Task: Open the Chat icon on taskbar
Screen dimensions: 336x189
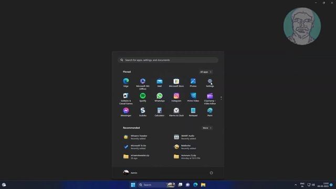Action: [188, 185]
